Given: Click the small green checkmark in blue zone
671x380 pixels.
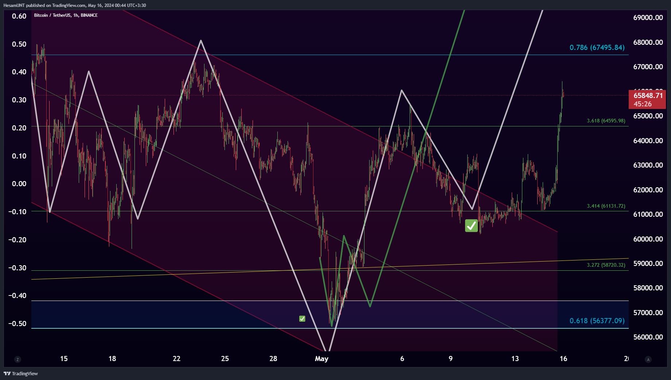Looking at the screenshot, I should [x=302, y=319].
